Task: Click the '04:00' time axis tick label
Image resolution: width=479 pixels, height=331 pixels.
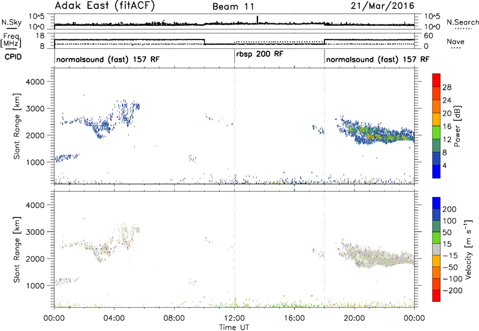Action: 114,318
